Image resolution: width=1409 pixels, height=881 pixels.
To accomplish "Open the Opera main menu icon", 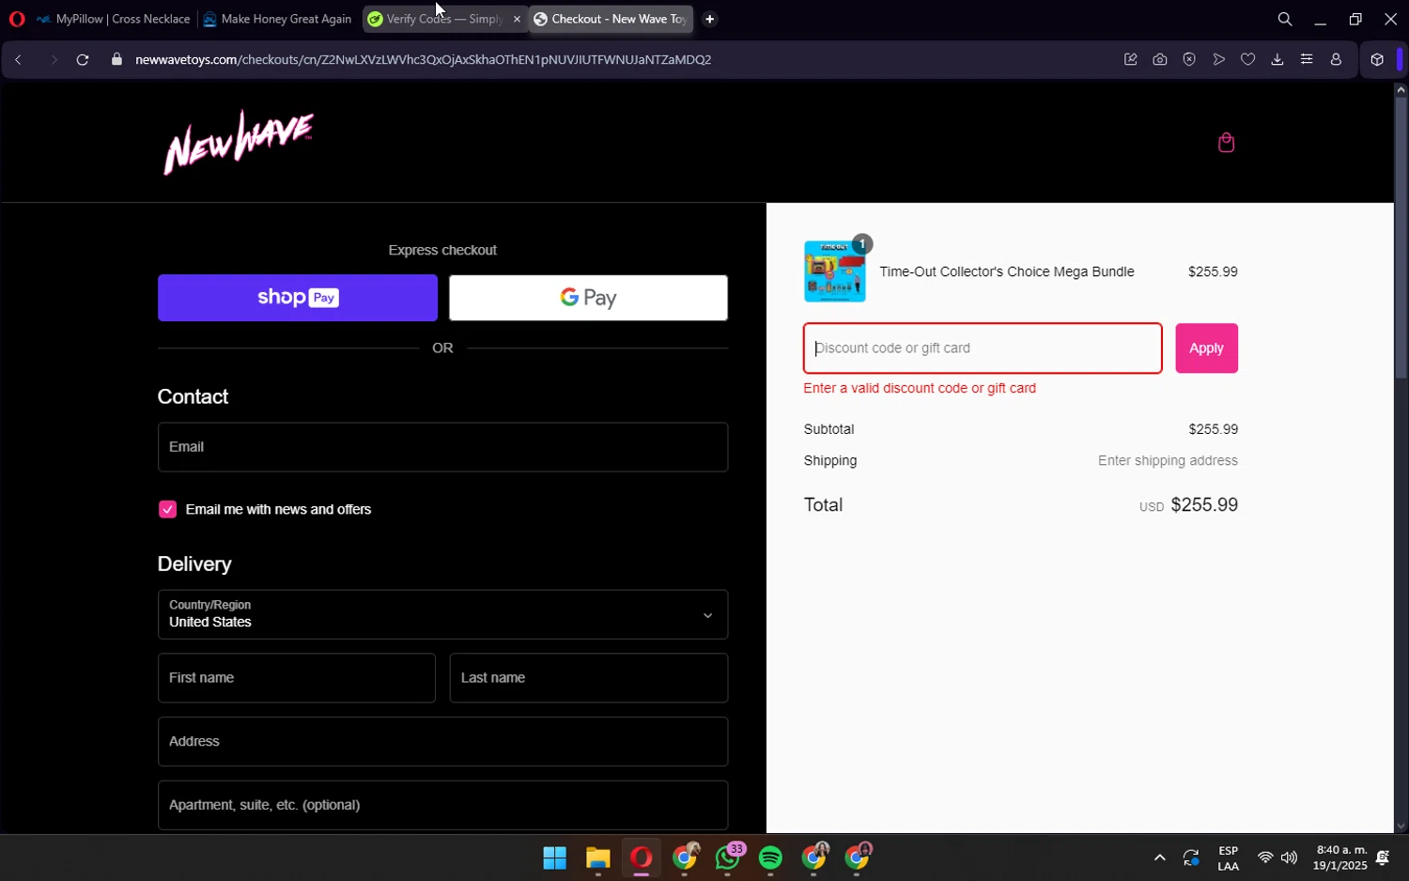I will pos(16,19).
